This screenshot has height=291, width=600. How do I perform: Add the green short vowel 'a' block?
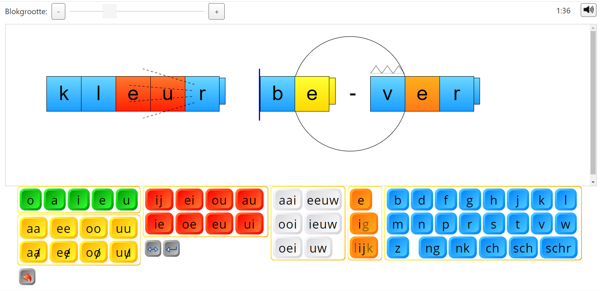[x=54, y=200]
